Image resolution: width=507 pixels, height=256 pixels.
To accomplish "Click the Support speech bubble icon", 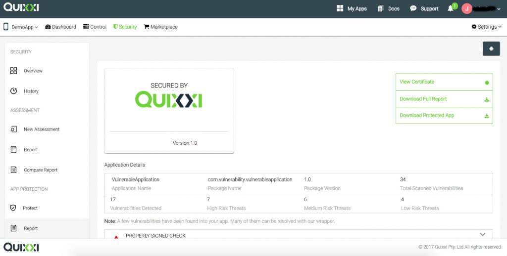I will point(413,8).
